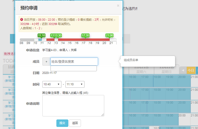Click the 20:00 free slot in the fourth schedule row
This screenshot has width=198, height=129.
184,119
